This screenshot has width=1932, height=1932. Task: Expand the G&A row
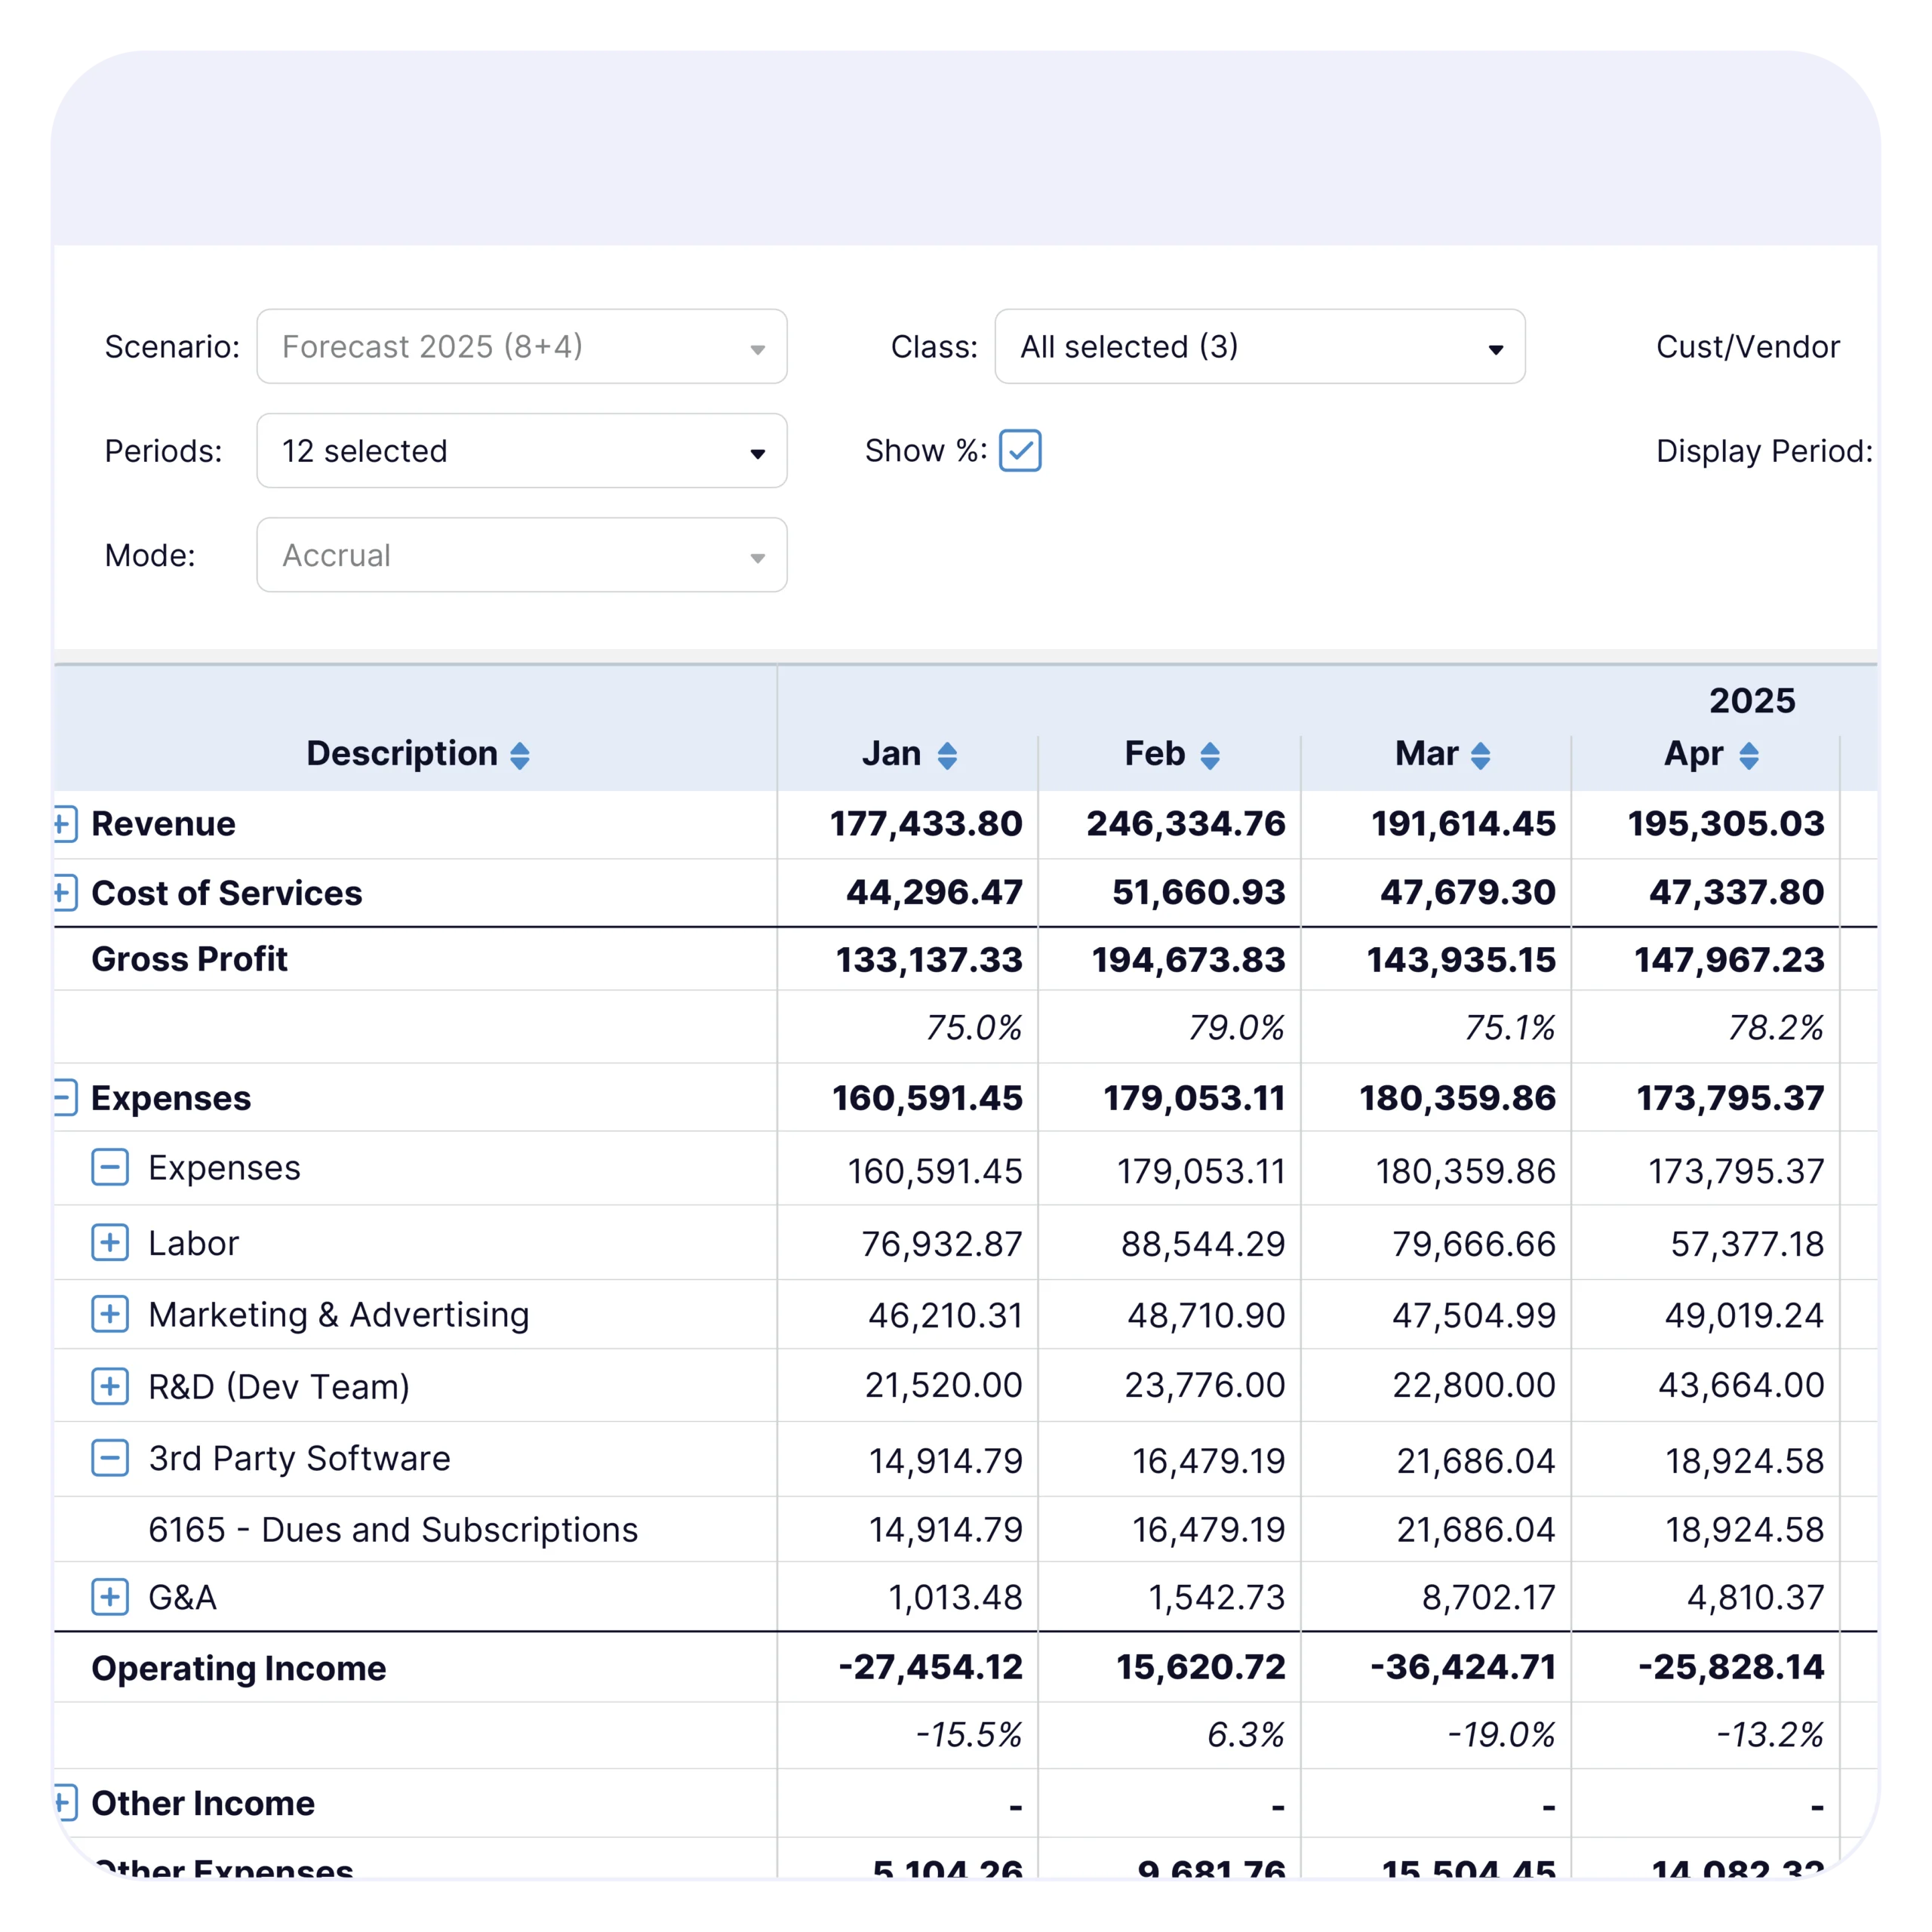110,1597
